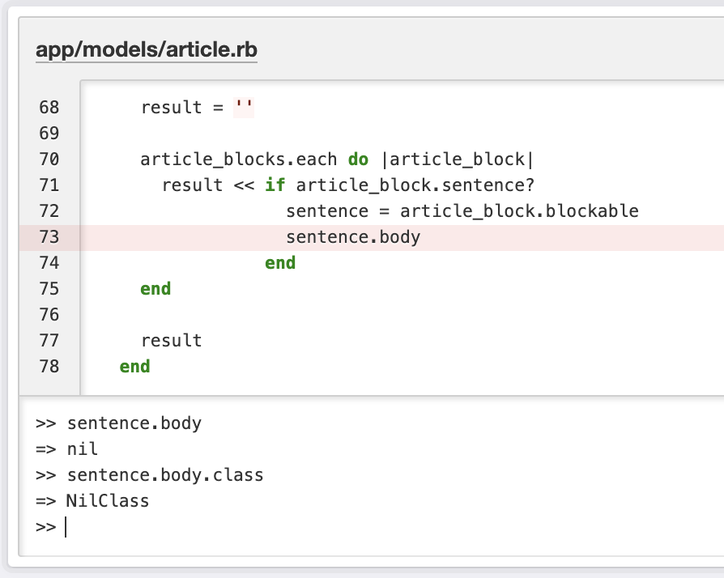Click line number 72 in the gutter
Screen dimensions: 724x578
(x=49, y=211)
